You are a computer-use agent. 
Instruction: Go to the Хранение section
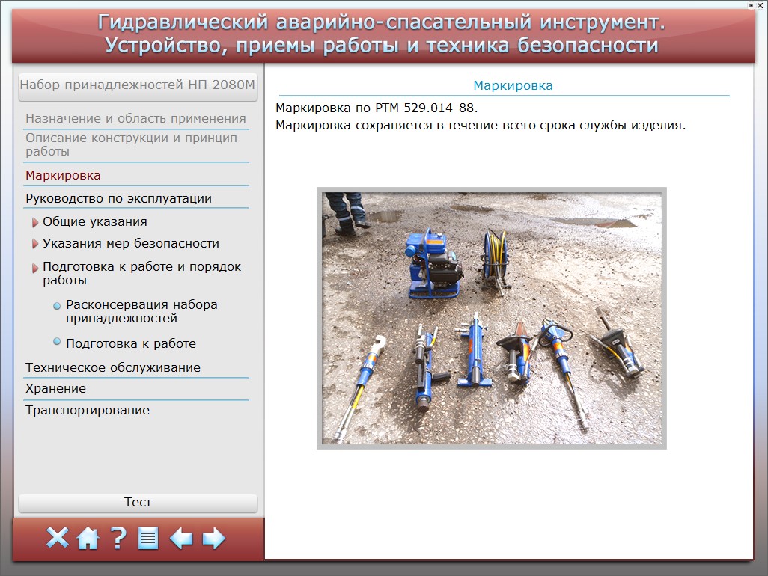click(x=55, y=388)
